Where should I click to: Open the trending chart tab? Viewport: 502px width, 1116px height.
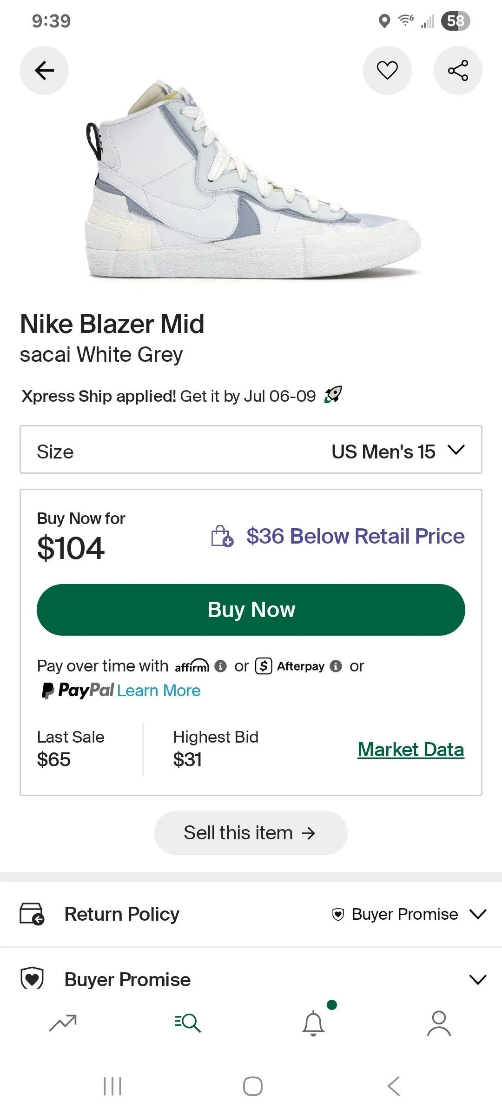(63, 1023)
